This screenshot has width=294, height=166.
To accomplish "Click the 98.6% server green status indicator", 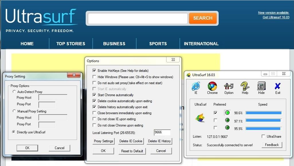I will tap(227, 112).
